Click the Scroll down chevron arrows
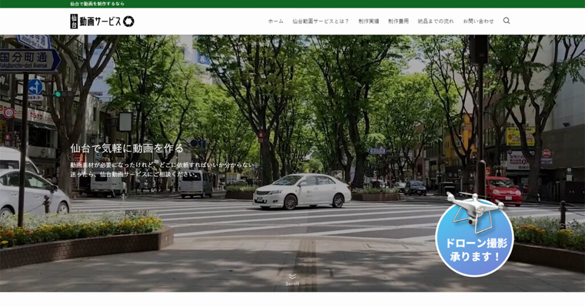This screenshot has width=585, height=307. (292, 277)
